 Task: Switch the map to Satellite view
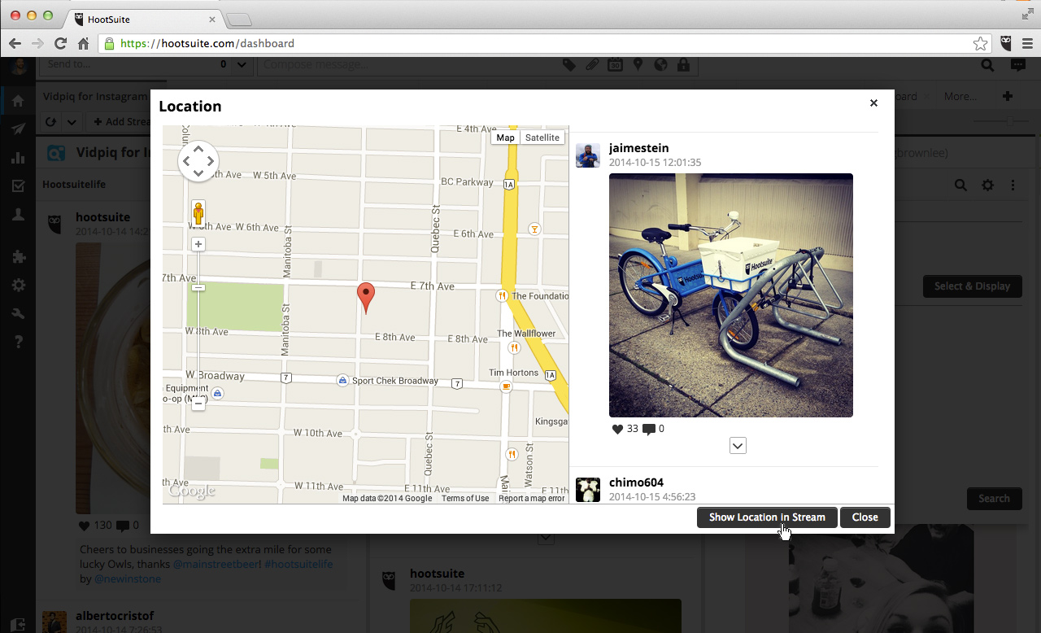[x=542, y=138]
